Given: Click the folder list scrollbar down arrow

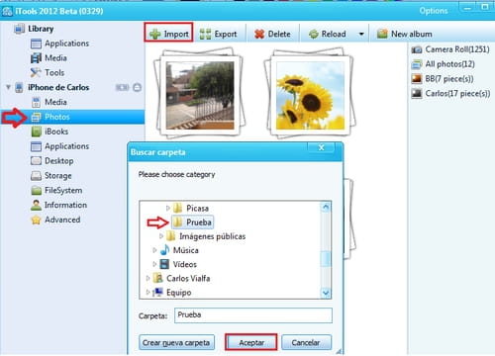Looking at the screenshot, I should (326, 293).
